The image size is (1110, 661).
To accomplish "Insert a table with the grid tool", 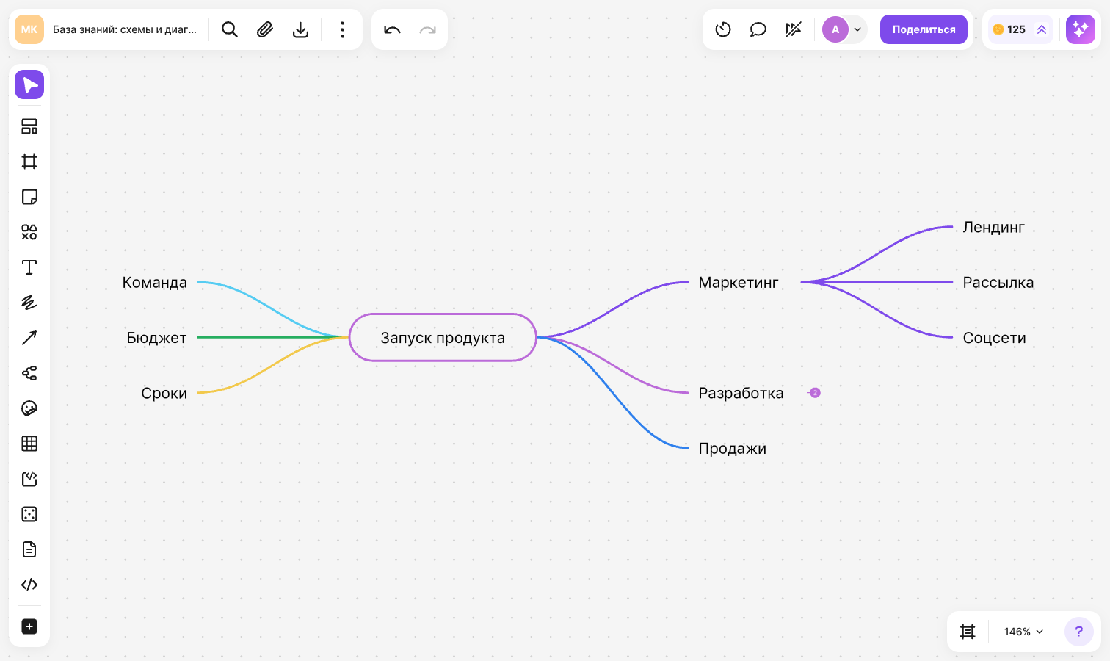I will (29, 444).
